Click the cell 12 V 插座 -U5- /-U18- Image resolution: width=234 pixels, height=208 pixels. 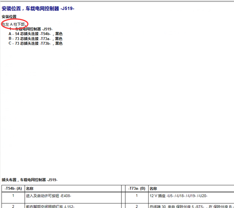[x=191, y=198]
